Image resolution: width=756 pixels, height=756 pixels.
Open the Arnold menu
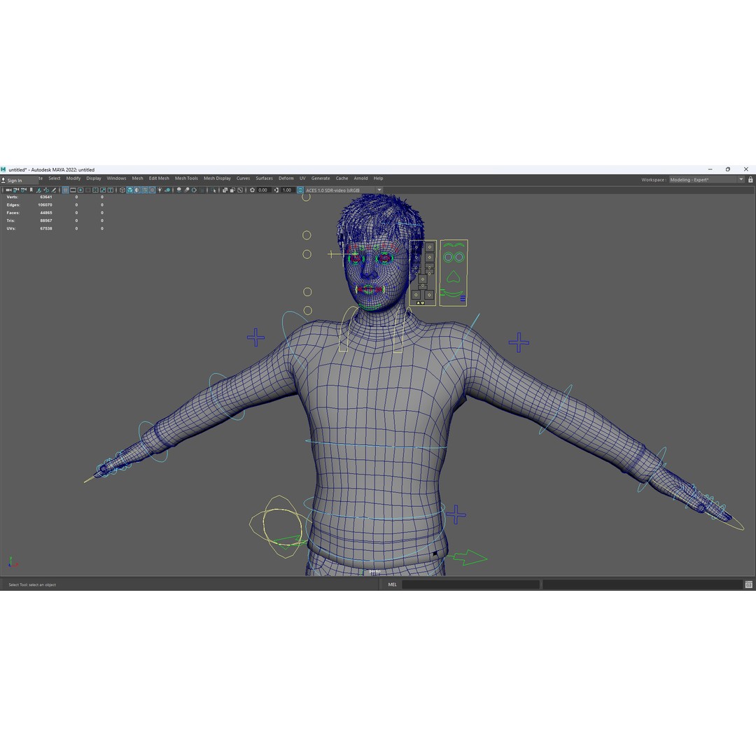coord(360,178)
